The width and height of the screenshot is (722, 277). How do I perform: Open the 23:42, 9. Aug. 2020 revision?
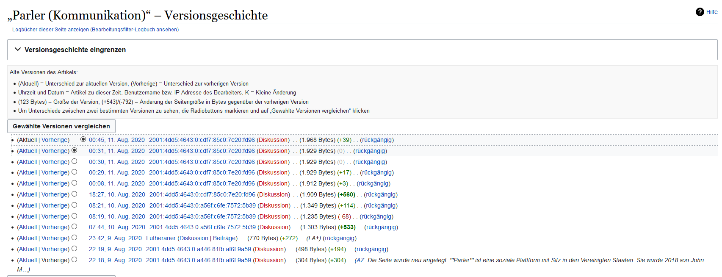(x=115, y=238)
